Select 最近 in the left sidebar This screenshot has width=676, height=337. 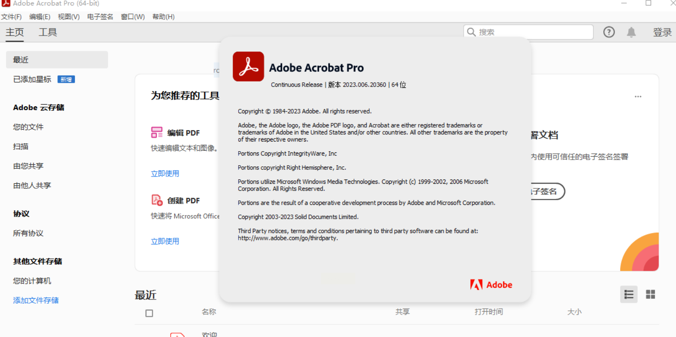pyautogui.click(x=57, y=60)
